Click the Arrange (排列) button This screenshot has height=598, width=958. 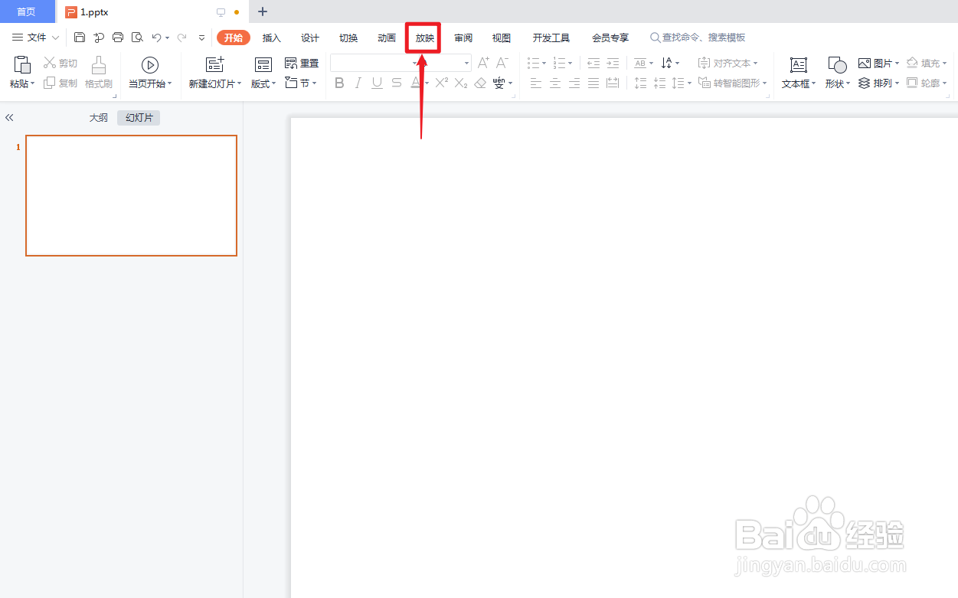tap(878, 83)
